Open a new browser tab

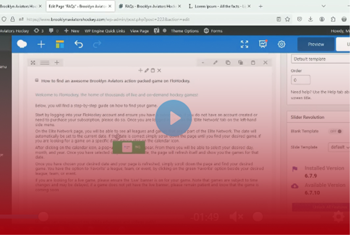pyautogui.click(x=260, y=6)
